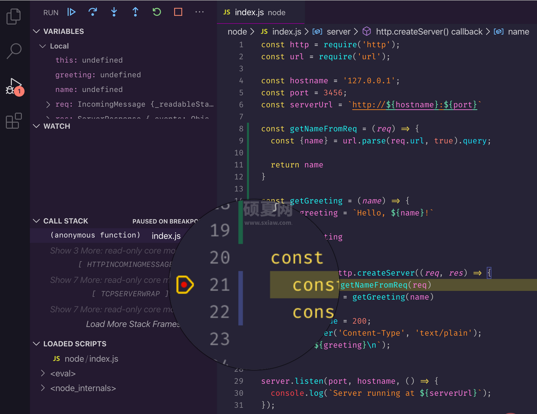This screenshot has height=414, width=537.
Task: Click 'server.listen' on line 29
Action: click(x=292, y=381)
